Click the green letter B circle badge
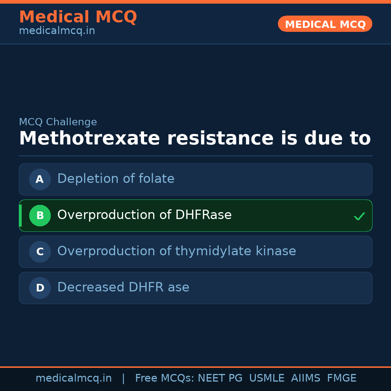 tap(40, 215)
